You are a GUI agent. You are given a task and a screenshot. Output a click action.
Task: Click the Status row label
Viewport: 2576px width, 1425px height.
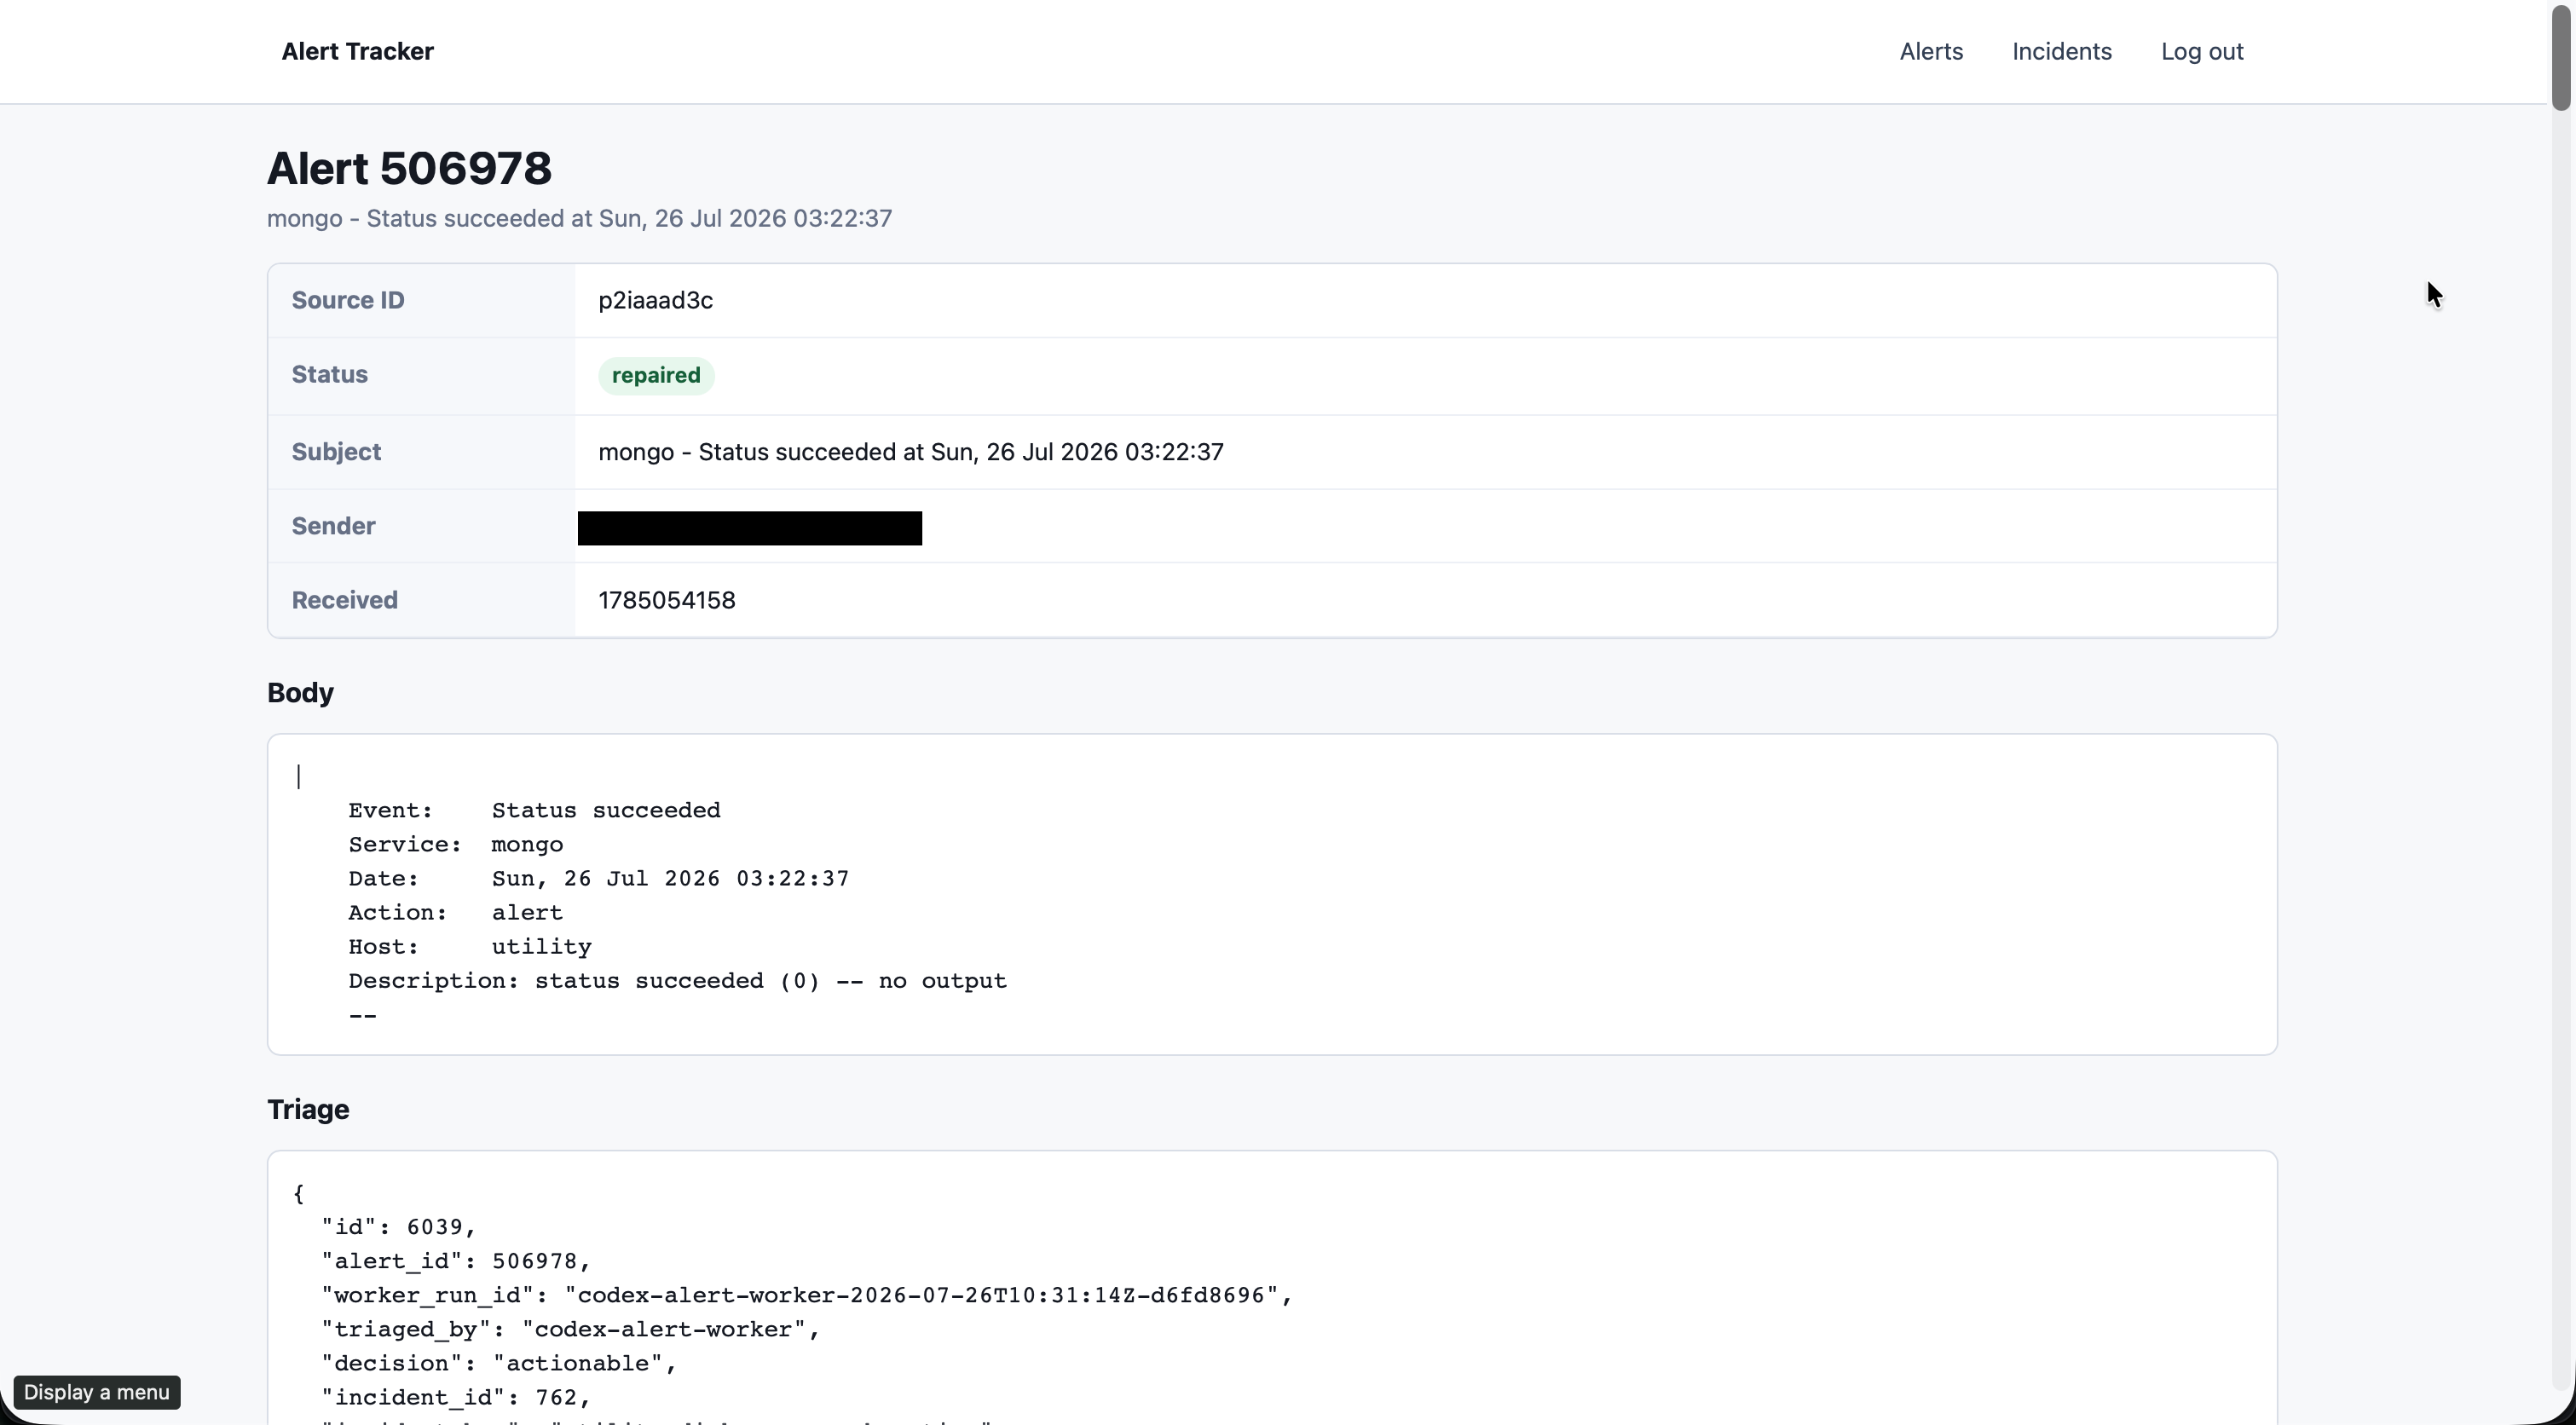[330, 374]
